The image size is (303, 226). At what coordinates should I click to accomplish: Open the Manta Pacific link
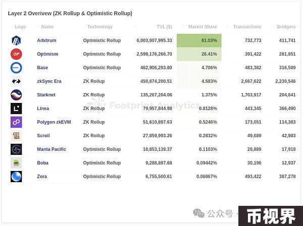click(52, 149)
